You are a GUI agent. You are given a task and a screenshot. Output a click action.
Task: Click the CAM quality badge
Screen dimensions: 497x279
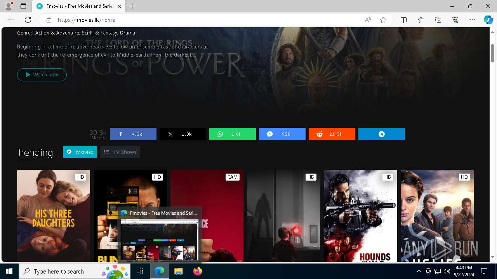(x=233, y=177)
